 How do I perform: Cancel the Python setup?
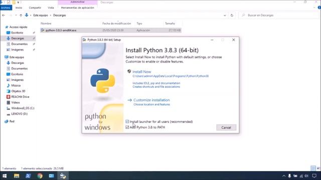pos(226,127)
